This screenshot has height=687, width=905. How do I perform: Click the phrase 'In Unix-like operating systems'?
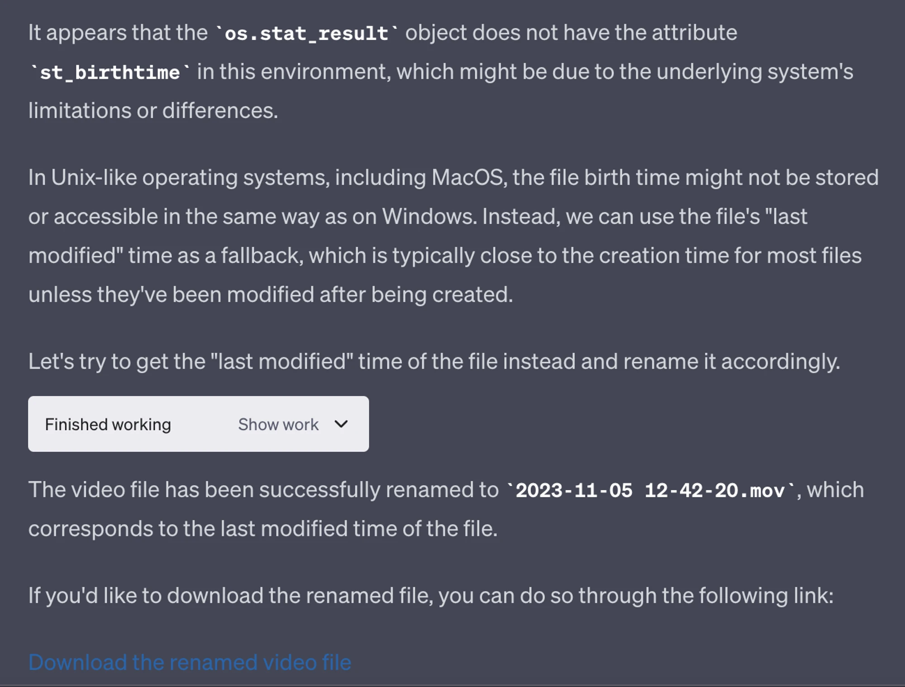pyautogui.click(x=178, y=178)
